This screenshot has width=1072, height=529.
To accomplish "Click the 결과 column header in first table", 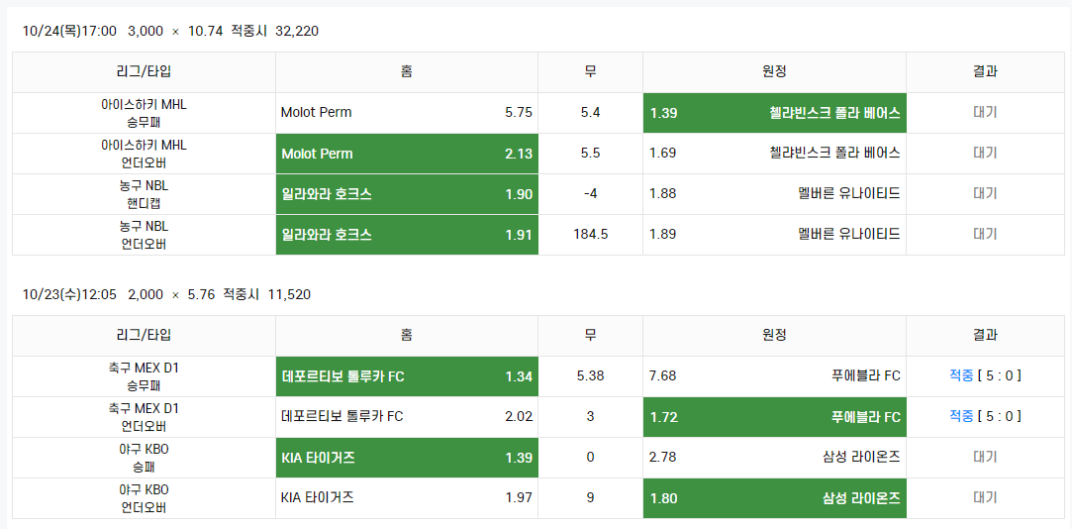I will tap(985, 72).
